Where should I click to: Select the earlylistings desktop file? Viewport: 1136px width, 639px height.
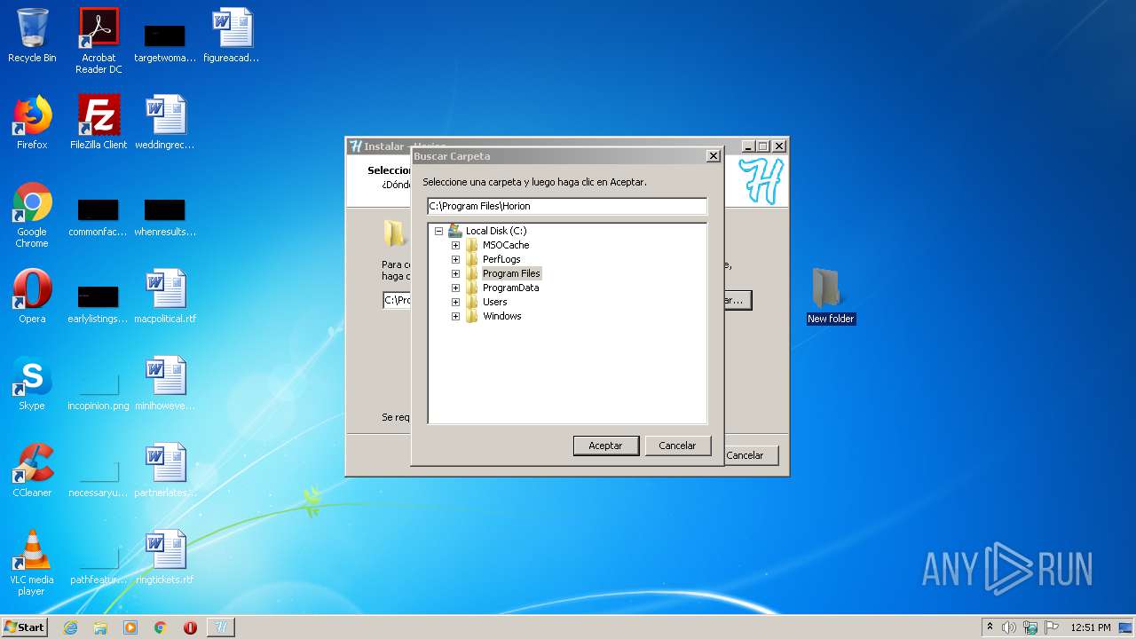pos(99,302)
